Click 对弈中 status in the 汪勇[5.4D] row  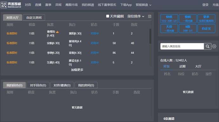click(95, 62)
